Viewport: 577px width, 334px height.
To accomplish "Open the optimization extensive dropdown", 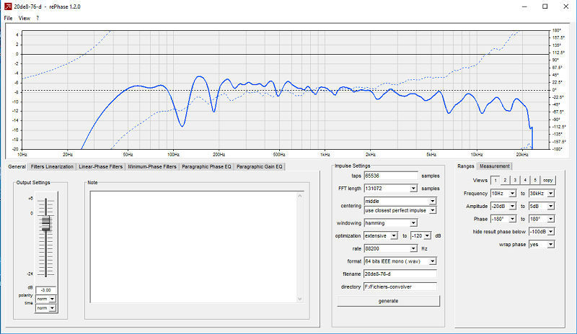I will [x=381, y=235].
